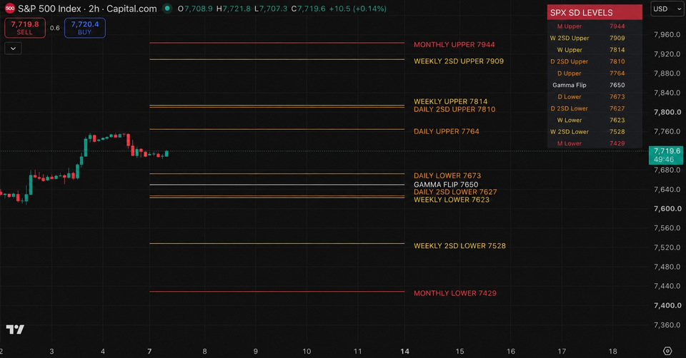Screen dimensions: 686x358
Task: Click the W 2SD Lower table row
Action: point(595,131)
